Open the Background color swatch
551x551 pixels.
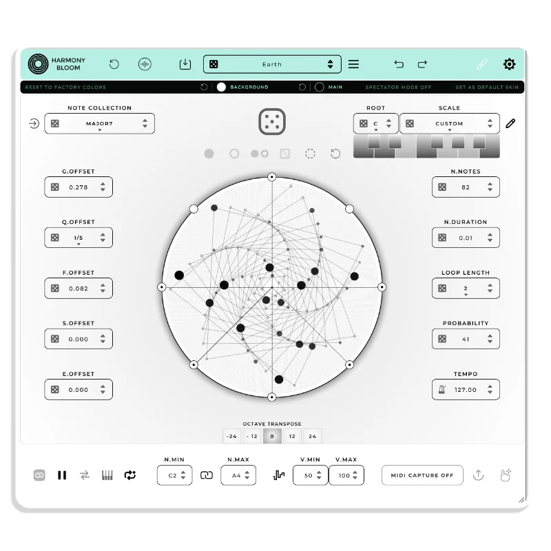[221, 87]
